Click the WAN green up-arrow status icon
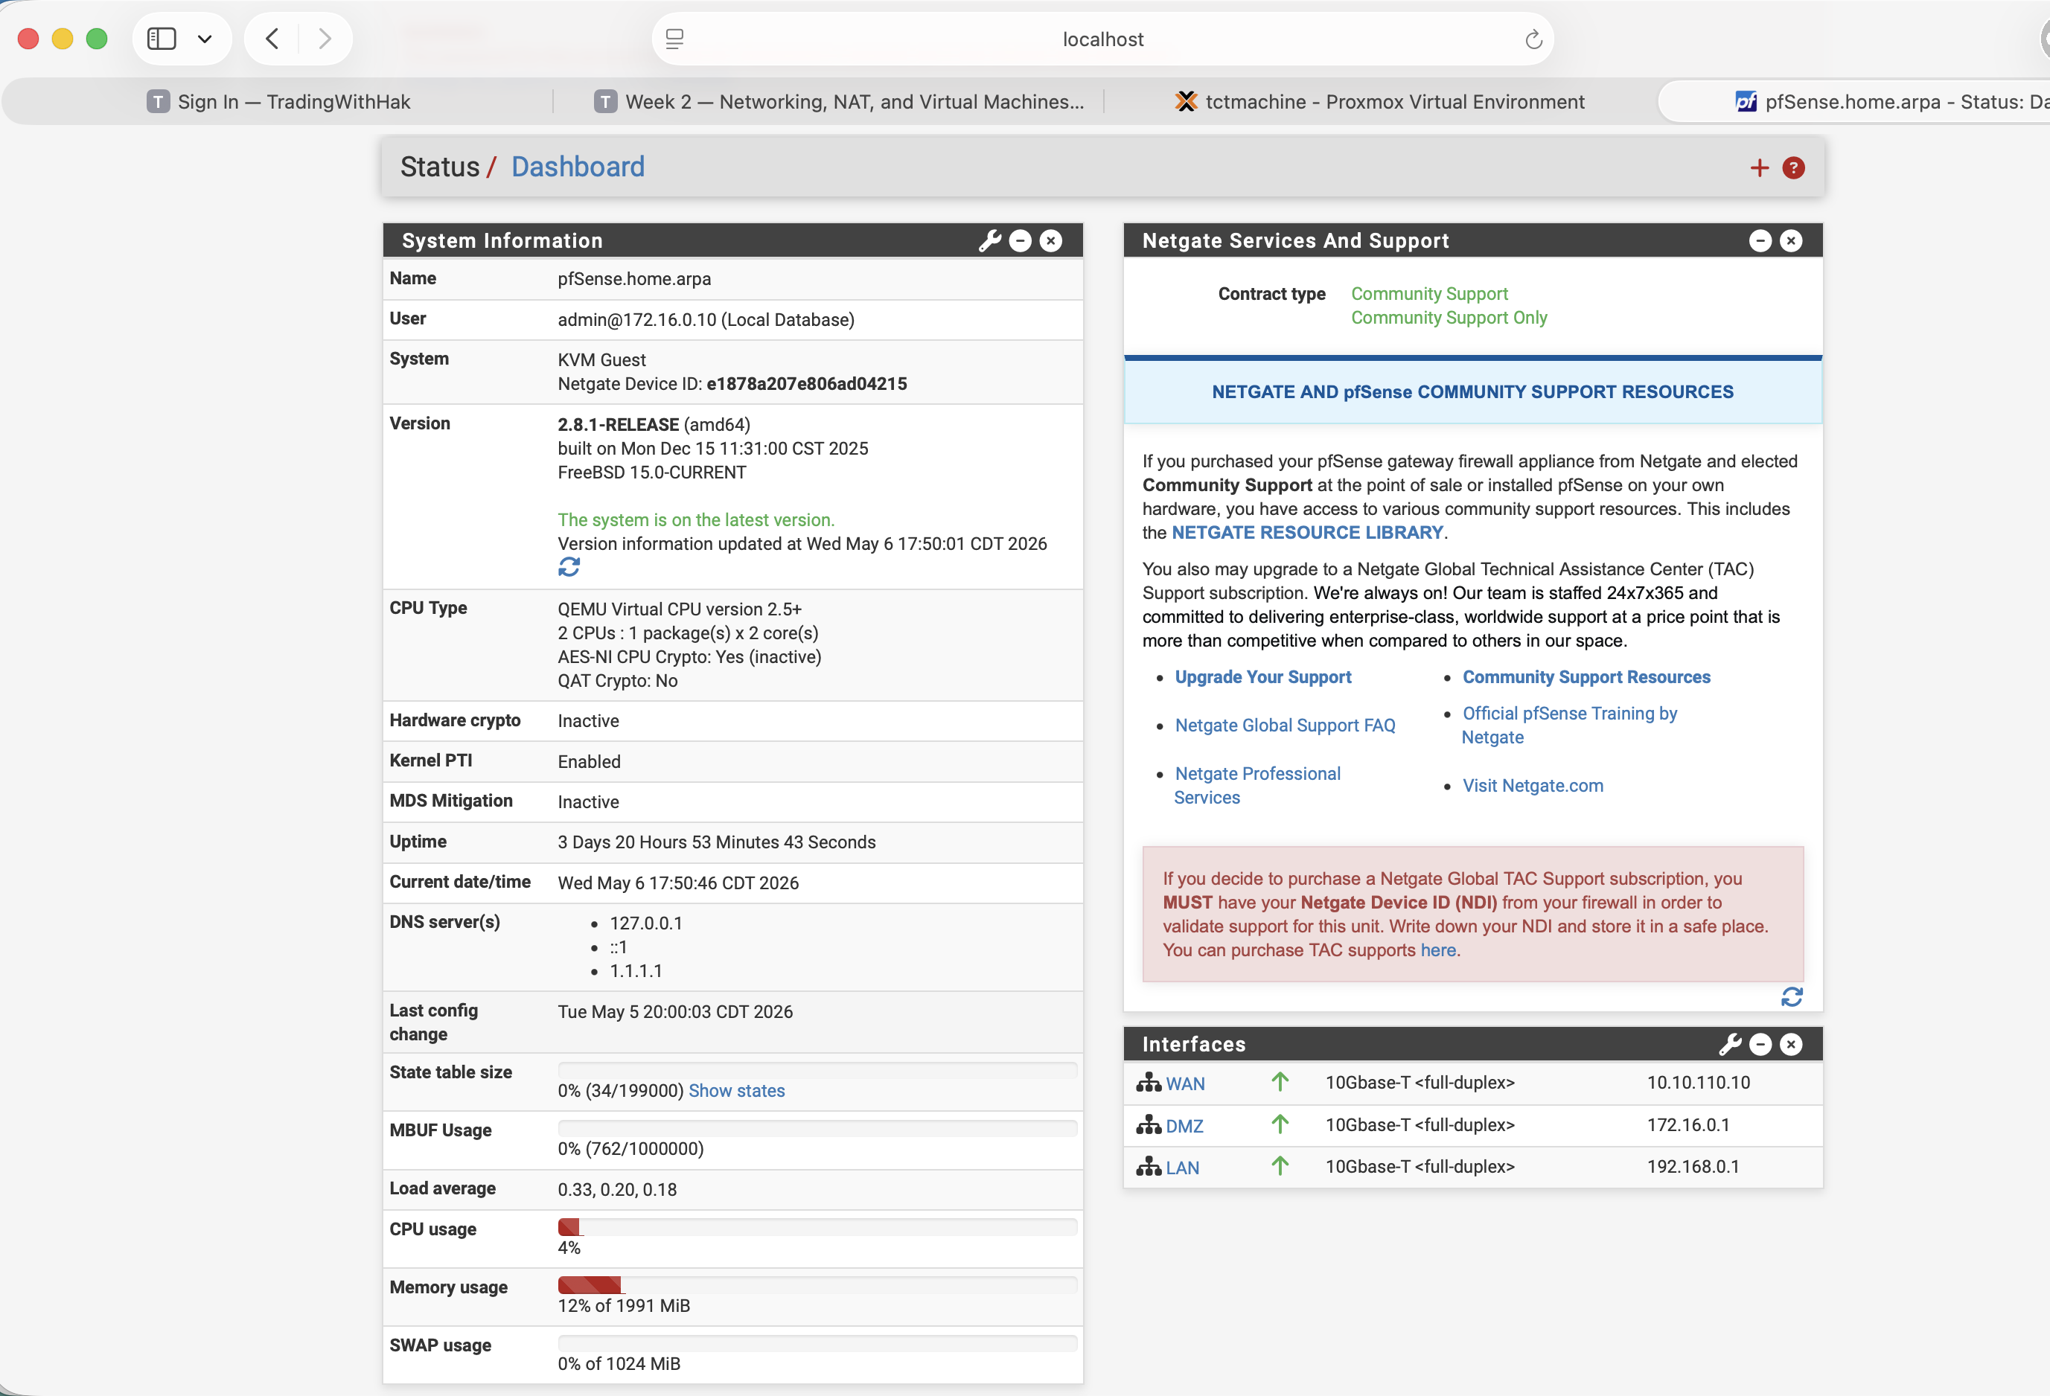The width and height of the screenshot is (2050, 1396). pyautogui.click(x=1280, y=1082)
